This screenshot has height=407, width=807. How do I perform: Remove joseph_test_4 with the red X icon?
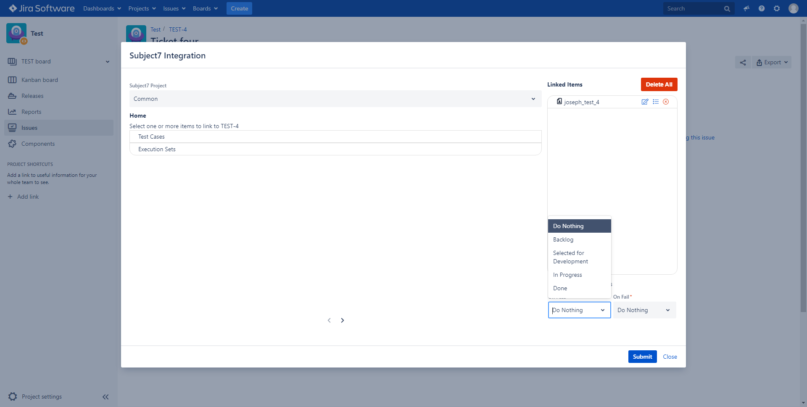coord(666,102)
